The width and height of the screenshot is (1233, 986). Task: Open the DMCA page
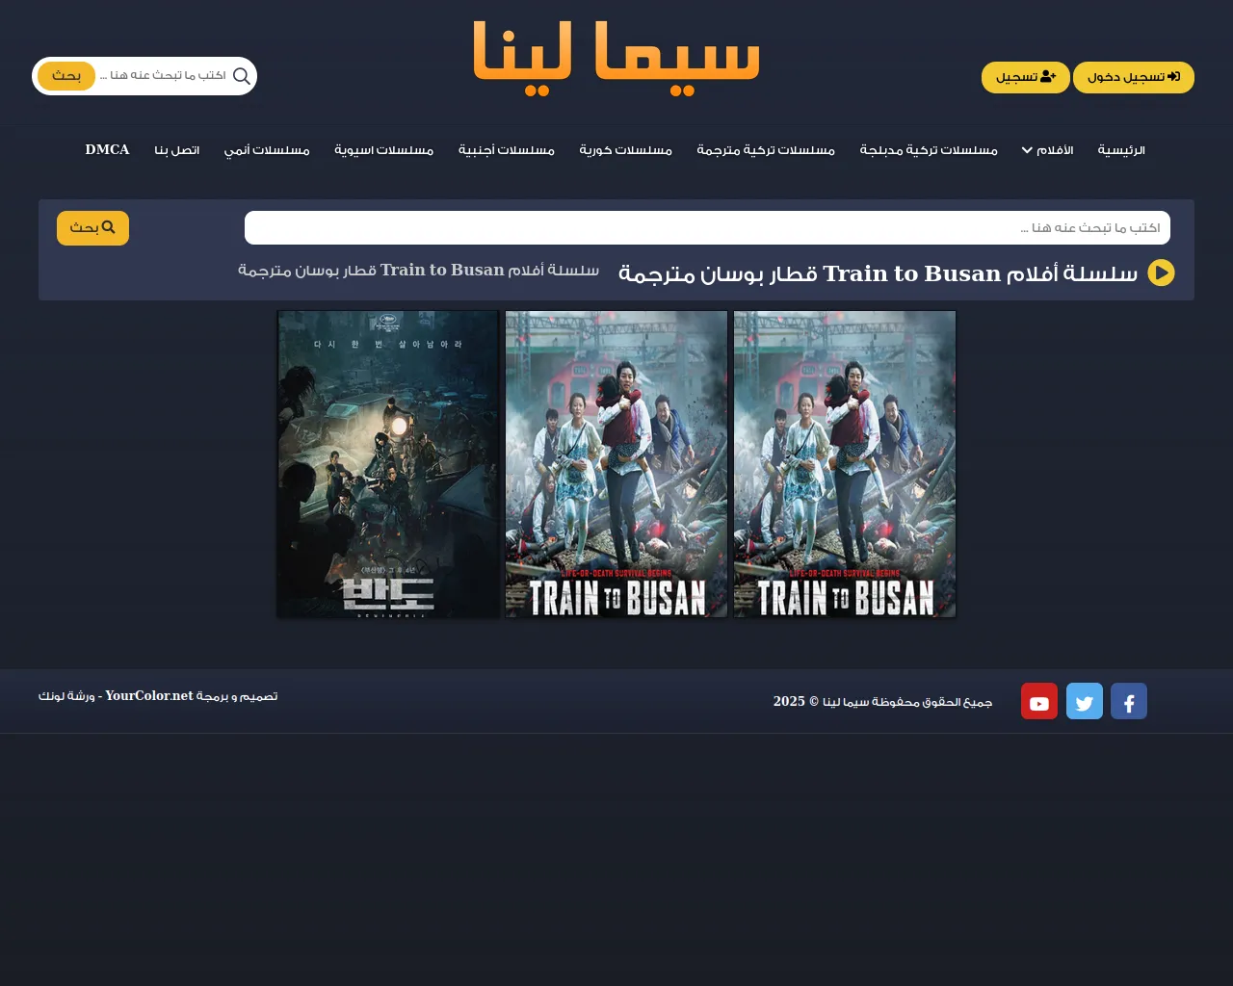pyautogui.click(x=107, y=149)
